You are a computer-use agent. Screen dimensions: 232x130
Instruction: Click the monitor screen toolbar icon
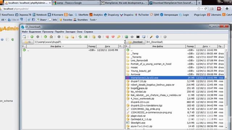click(144, 37)
